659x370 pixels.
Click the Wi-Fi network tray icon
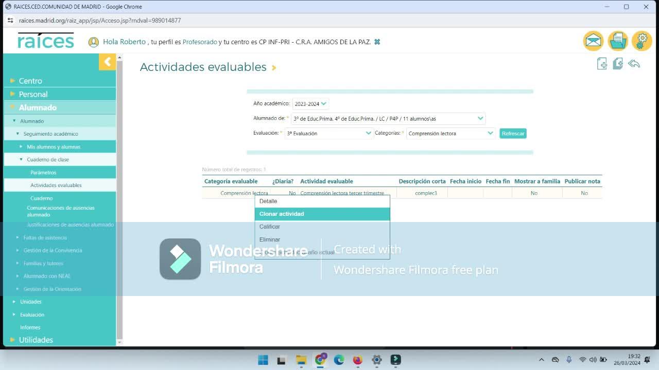pos(583,360)
